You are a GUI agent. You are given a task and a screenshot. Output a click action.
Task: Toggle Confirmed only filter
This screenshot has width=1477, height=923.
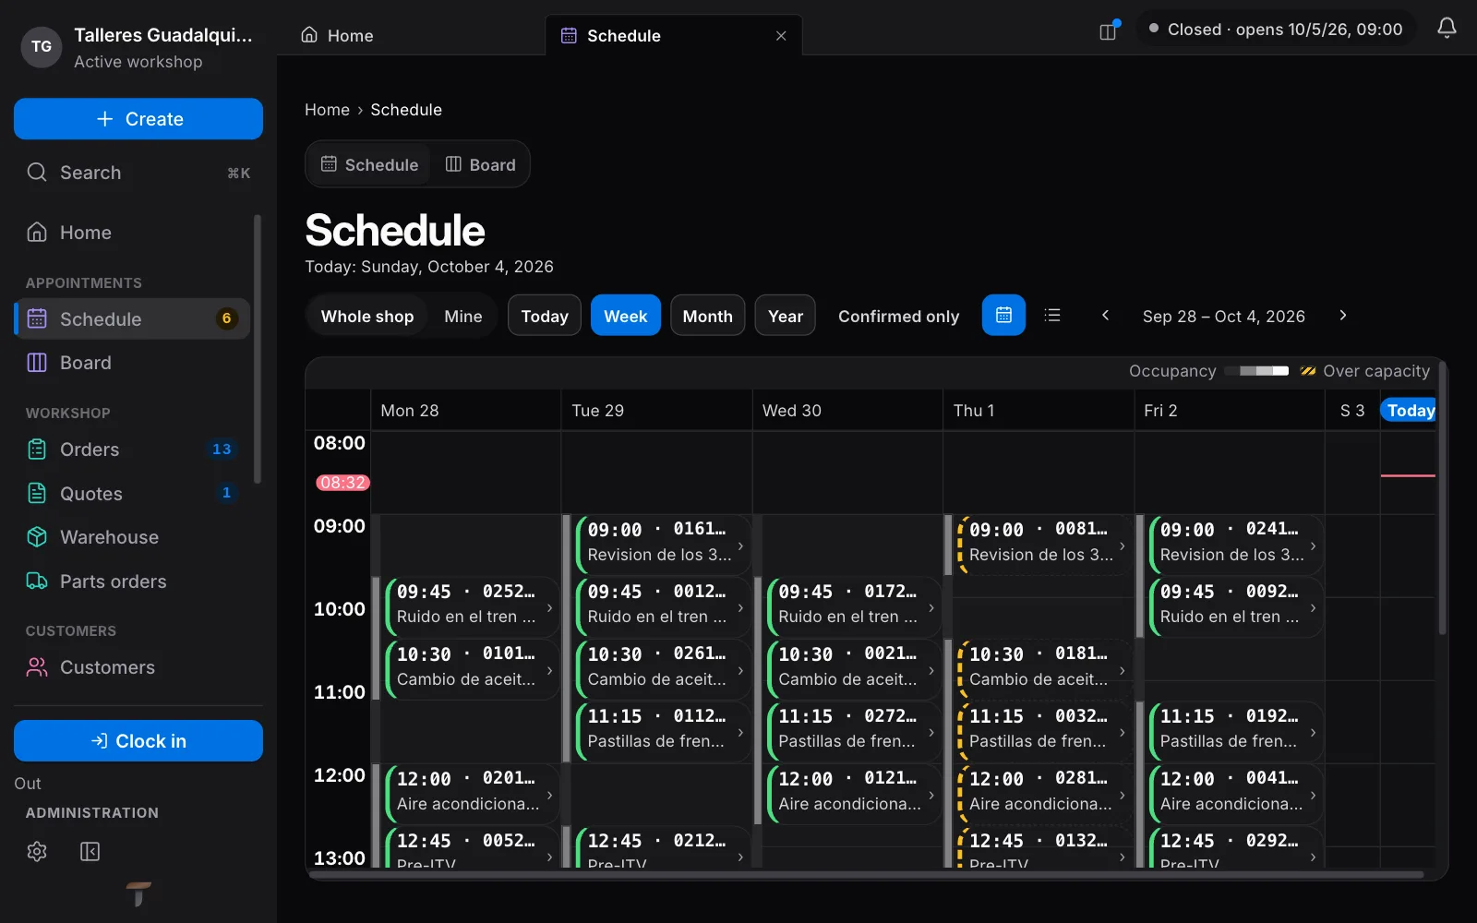(898, 317)
